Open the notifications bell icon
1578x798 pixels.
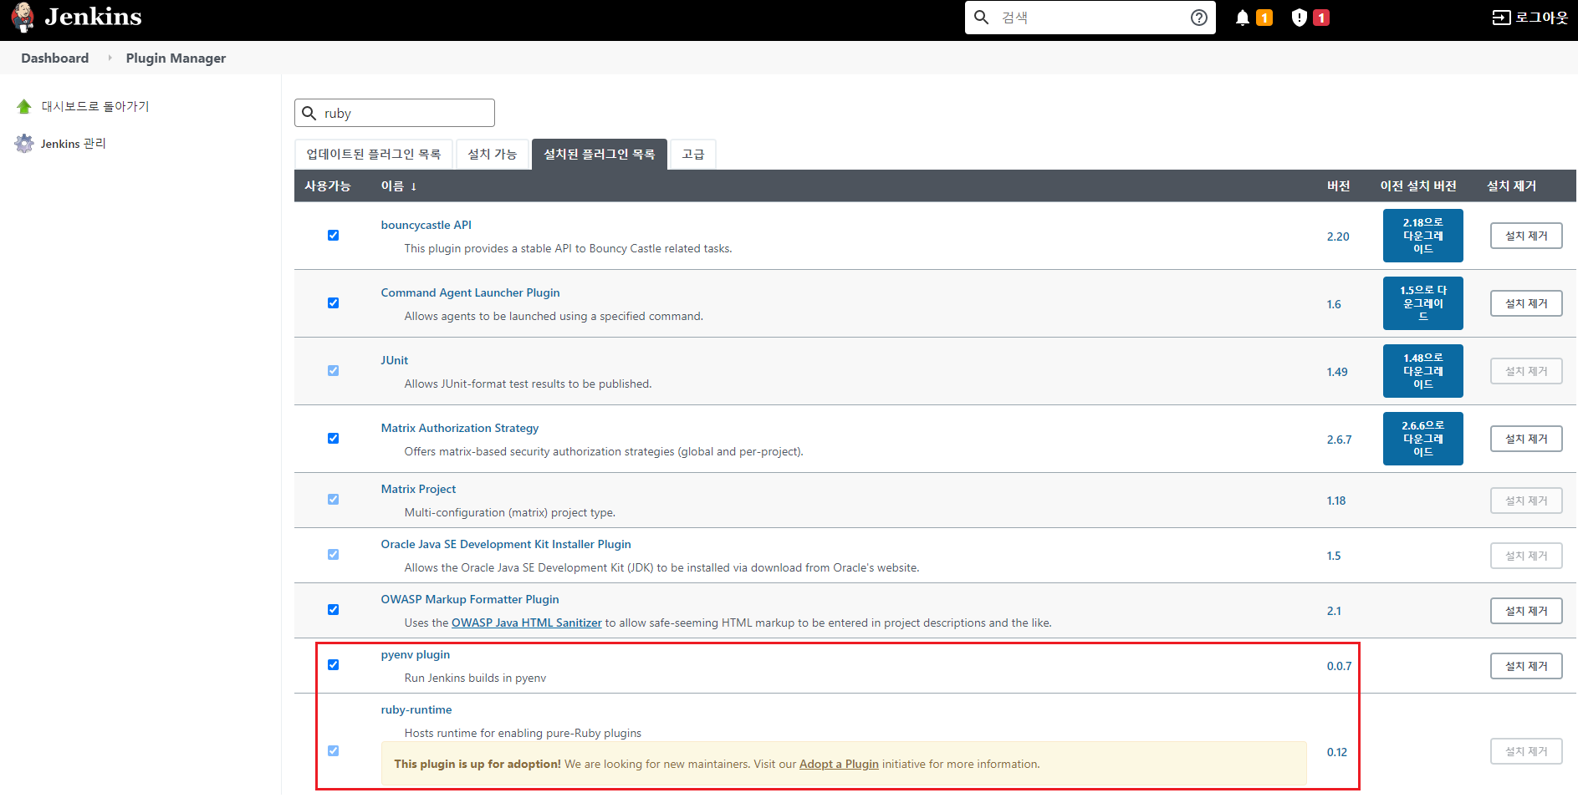(1243, 18)
